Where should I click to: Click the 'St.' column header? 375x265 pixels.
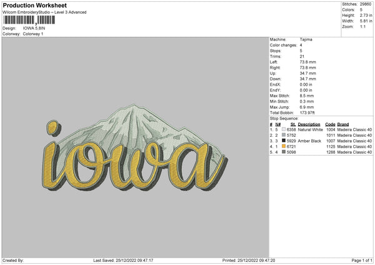click(x=293, y=124)
